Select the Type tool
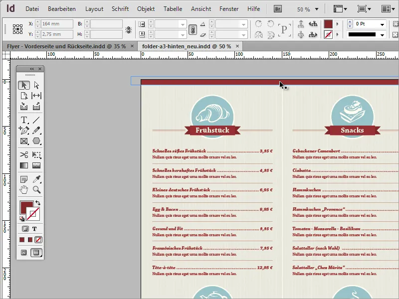The height and width of the screenshot is (299, 399). tap(24, 120)
